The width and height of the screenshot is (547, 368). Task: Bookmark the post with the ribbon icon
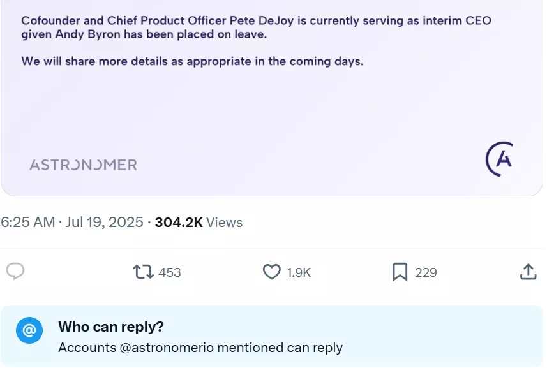400,272
